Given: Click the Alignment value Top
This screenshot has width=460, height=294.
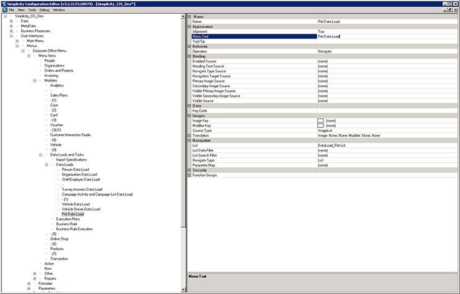Looking at the screenshot, I should [x=321, y=32].
